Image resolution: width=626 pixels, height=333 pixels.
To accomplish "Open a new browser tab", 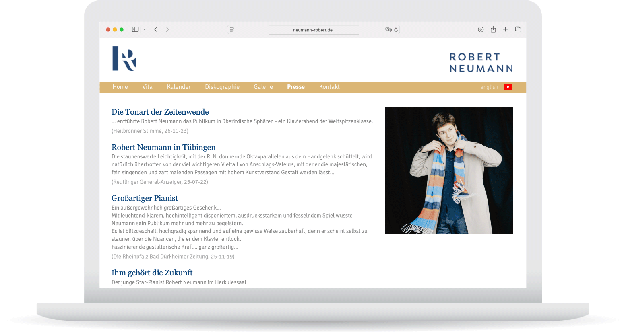I will coord(505,29).
